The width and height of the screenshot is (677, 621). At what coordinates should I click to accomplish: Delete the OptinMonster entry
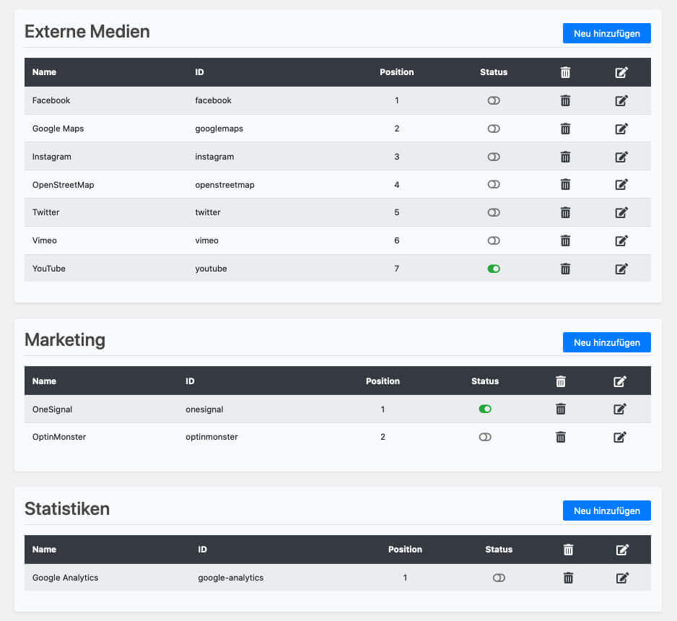[x=560, y=437]
